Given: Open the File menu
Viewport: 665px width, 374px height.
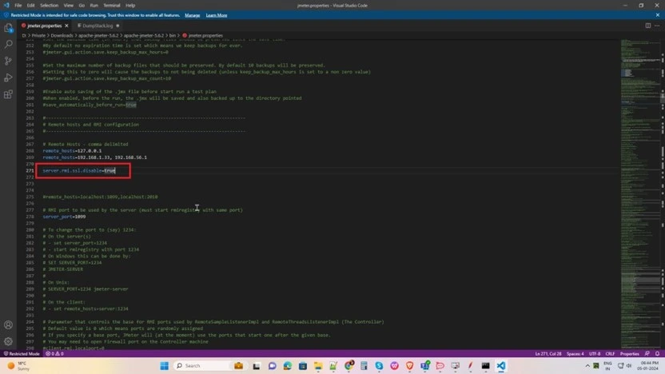Looking at the screenshot, I should [x=18, y=6].
